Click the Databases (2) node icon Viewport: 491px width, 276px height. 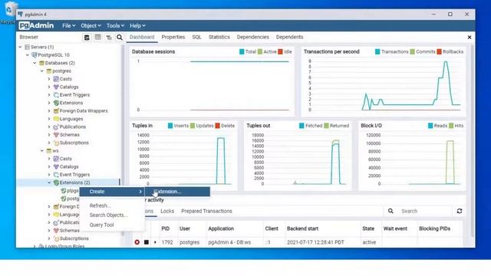pyautogui.click(x=41, y=63)
